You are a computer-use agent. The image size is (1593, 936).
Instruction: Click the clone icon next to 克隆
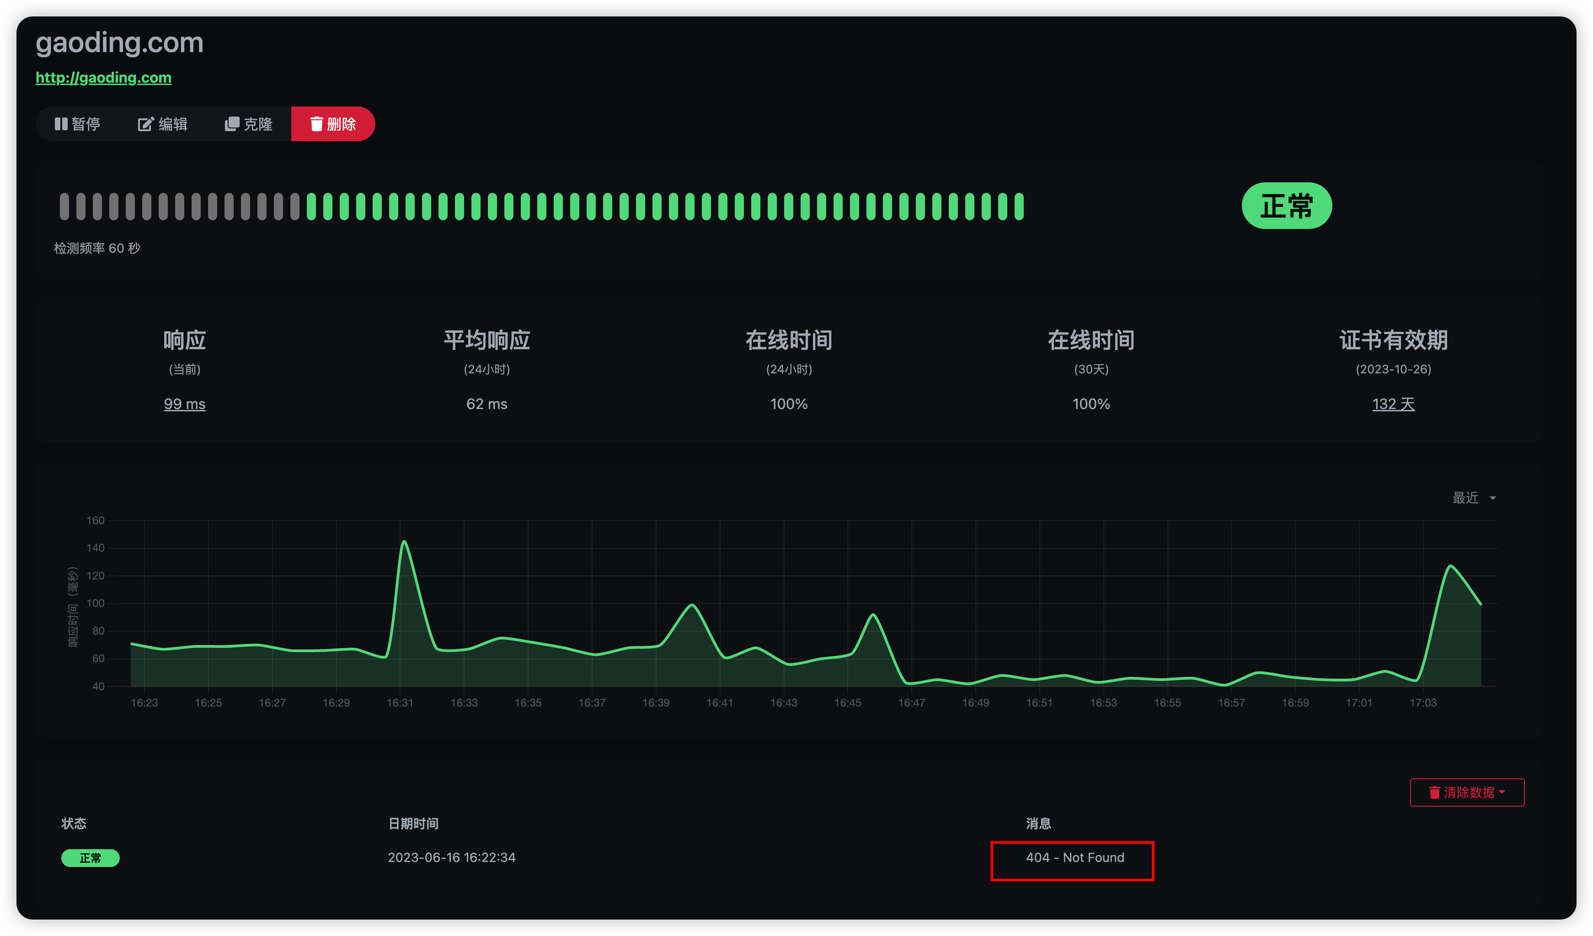tap(231, 124)
